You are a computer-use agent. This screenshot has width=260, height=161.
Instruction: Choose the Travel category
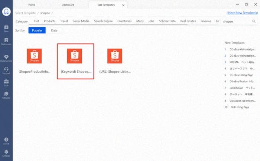64,21
